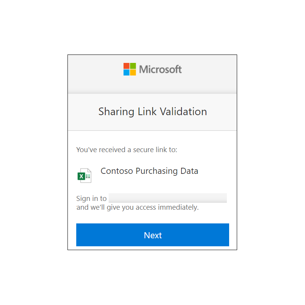Click the word "Contoso" in the file name

[117, 171]
